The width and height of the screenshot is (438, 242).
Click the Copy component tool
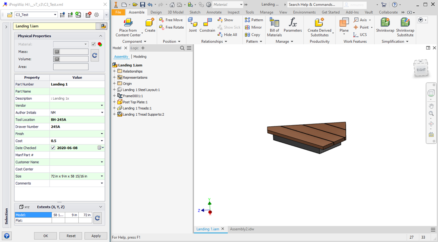click(x=253, y=34)
